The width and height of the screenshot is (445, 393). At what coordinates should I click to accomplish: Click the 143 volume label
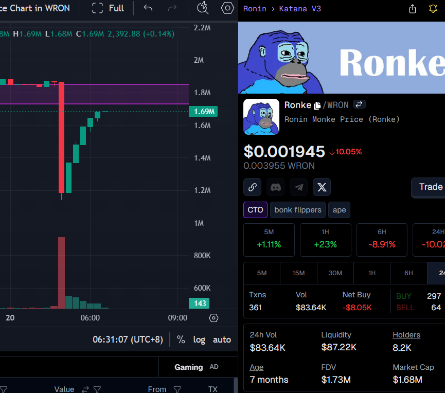[x=199, y=303]
